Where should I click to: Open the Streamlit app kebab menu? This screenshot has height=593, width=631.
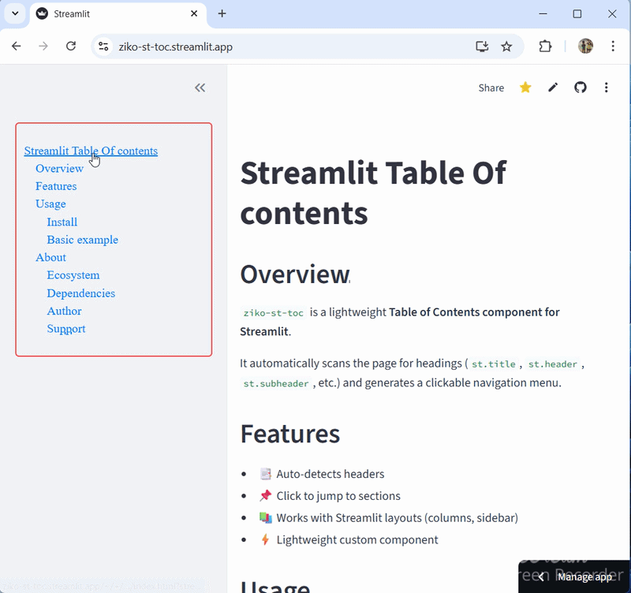pyautogui.click(x=606, y=88)
